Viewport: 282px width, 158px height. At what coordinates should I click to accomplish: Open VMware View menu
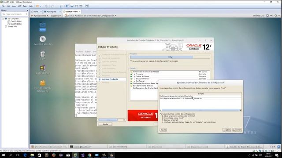click(x=14, y=6)
